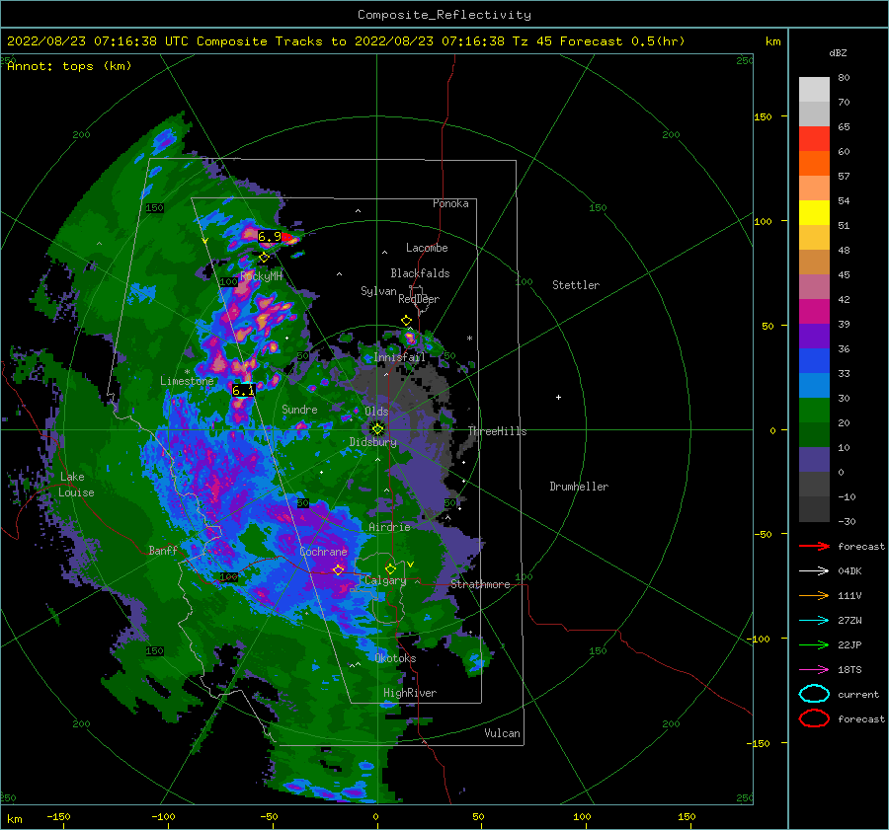Click the HighRiver city label
This screenshot has width=889, height=830.
(x=410, y=693)
